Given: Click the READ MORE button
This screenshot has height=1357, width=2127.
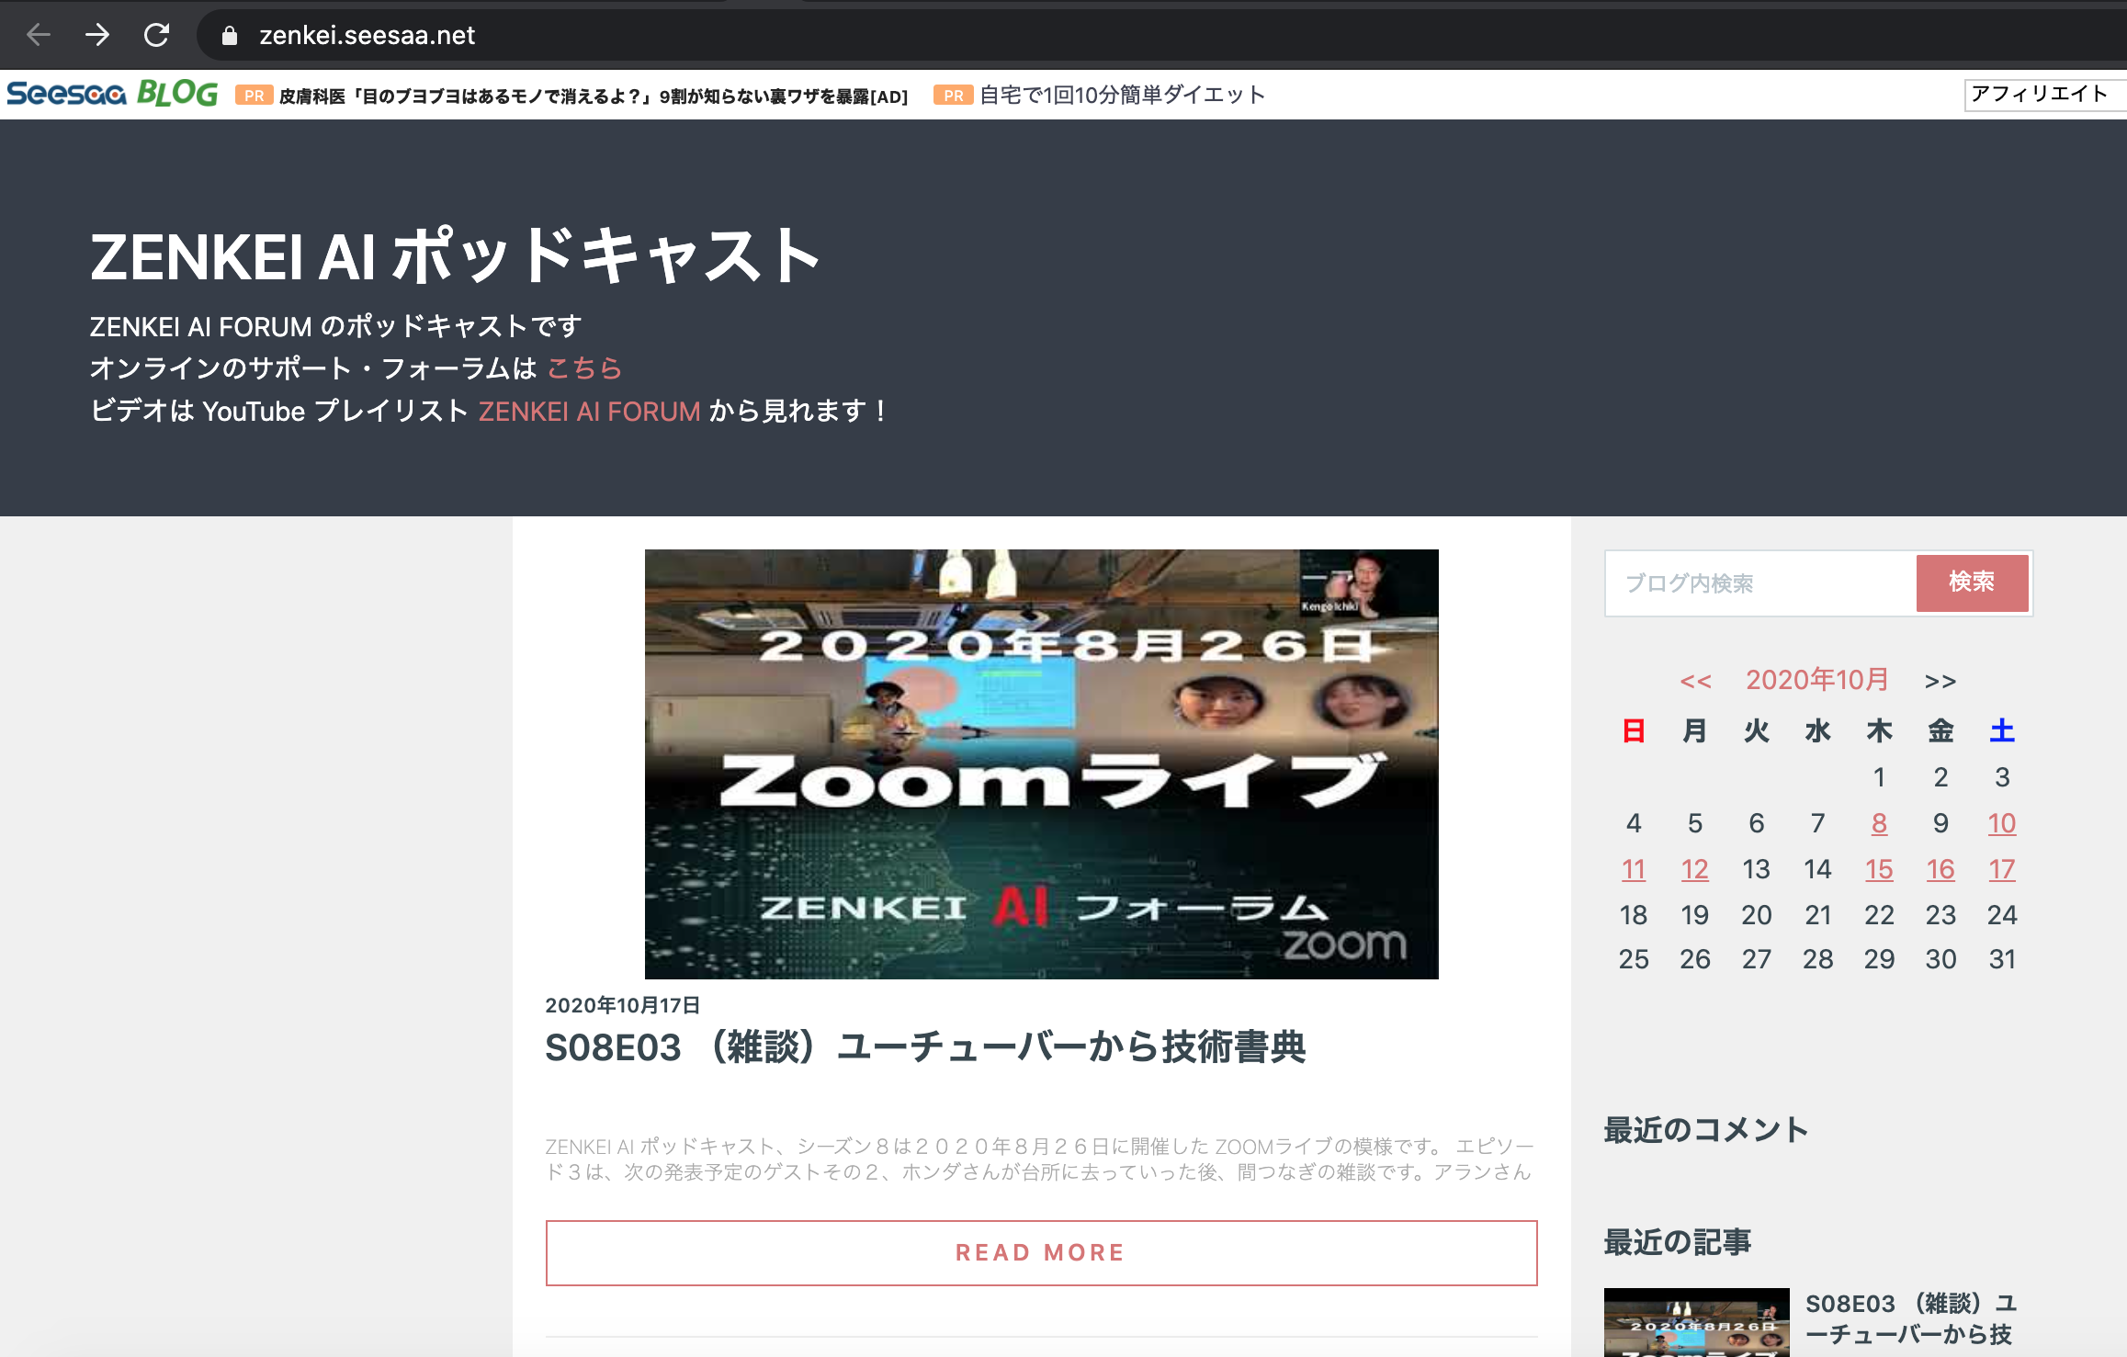Looking at the screenshot, I should point(1041,1252).
